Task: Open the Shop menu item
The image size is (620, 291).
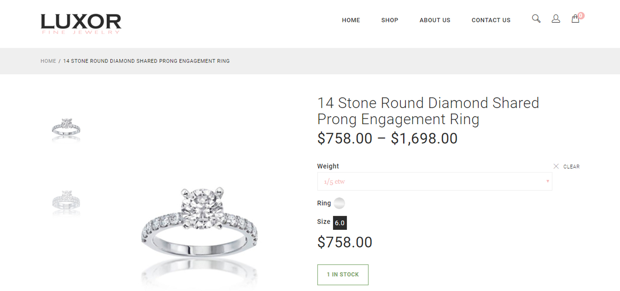Action: click(389, 20)
